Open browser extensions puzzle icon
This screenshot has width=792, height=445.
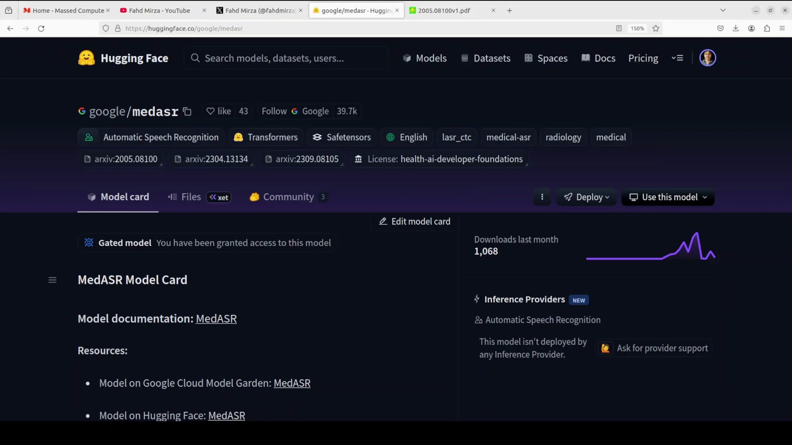pos(767,28)
